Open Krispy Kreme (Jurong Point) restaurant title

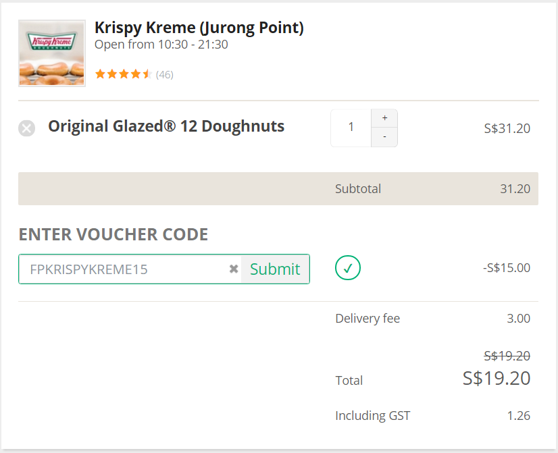click(199, 28)
